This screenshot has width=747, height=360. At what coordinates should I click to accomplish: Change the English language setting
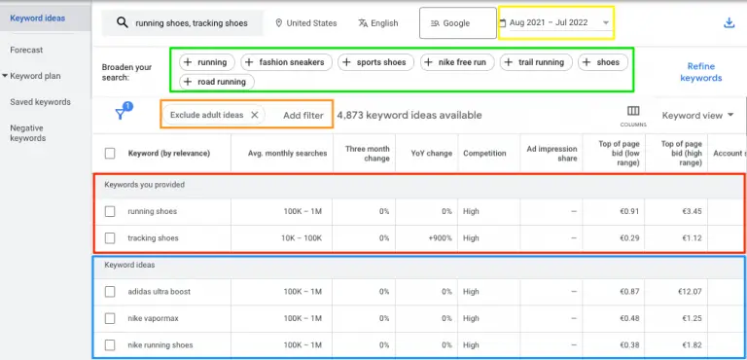(378, 23)
